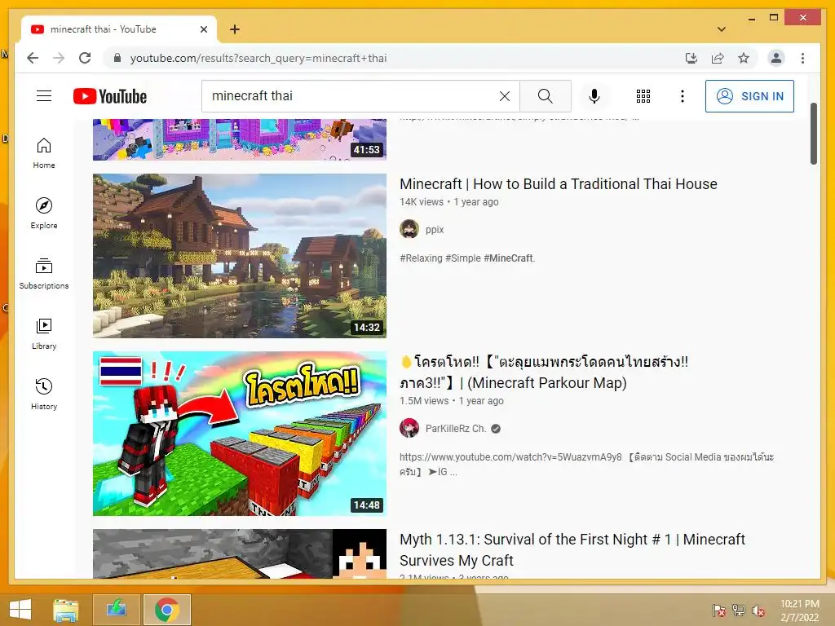Run search with magnifier button
Image resolution: width=835 pixels, height=626 pixels.
545,96
